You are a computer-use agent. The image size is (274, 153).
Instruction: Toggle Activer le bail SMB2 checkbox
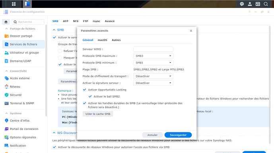[x=90, y=96]
